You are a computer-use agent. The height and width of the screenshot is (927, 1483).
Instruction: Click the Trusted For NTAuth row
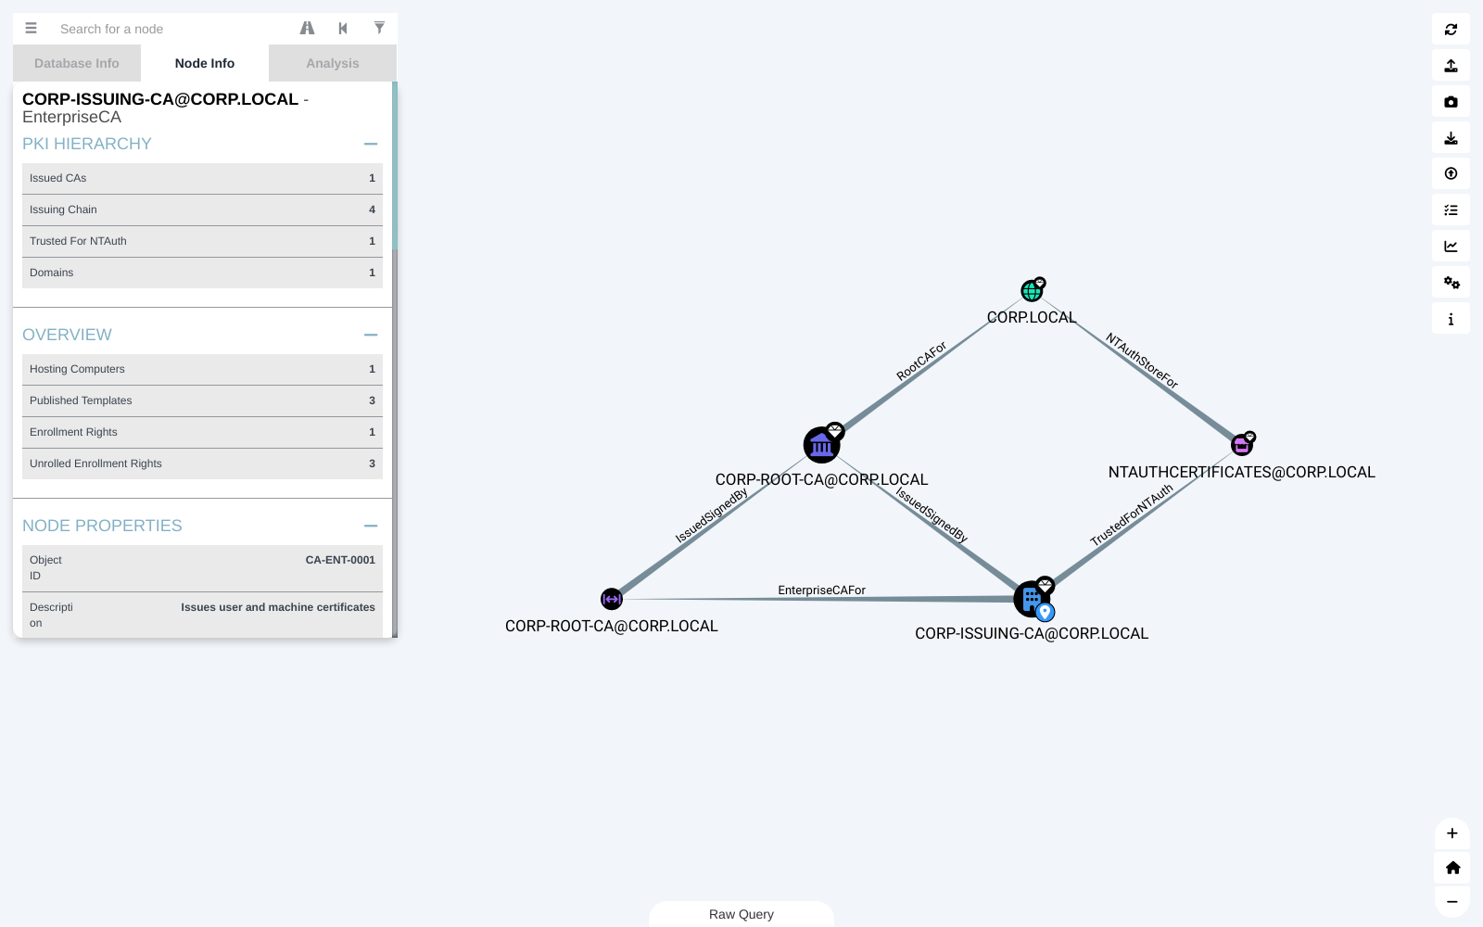(x=202, y=241)
